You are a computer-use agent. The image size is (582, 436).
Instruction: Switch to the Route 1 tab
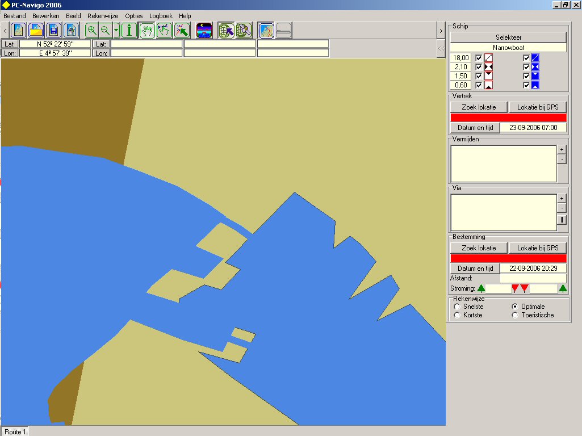(14, 432)
